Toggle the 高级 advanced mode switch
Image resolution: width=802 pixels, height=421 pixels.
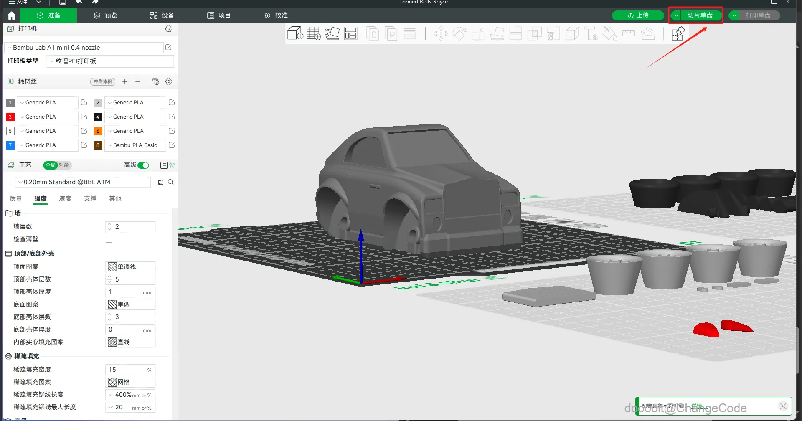point(143,165)
